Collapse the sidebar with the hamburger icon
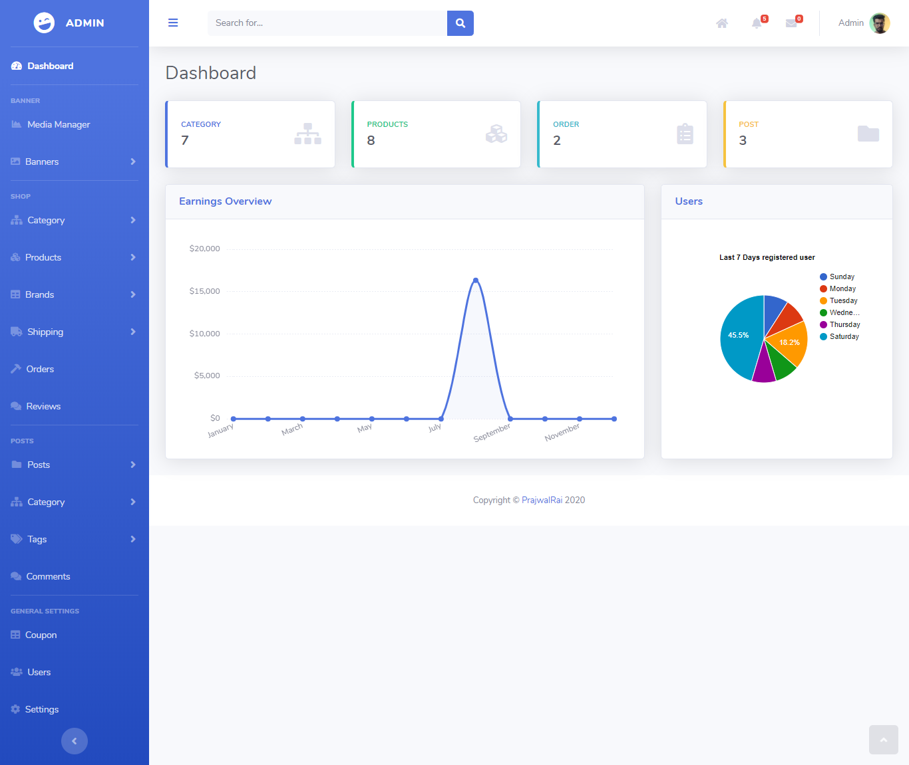 click(x=173, y=23)
